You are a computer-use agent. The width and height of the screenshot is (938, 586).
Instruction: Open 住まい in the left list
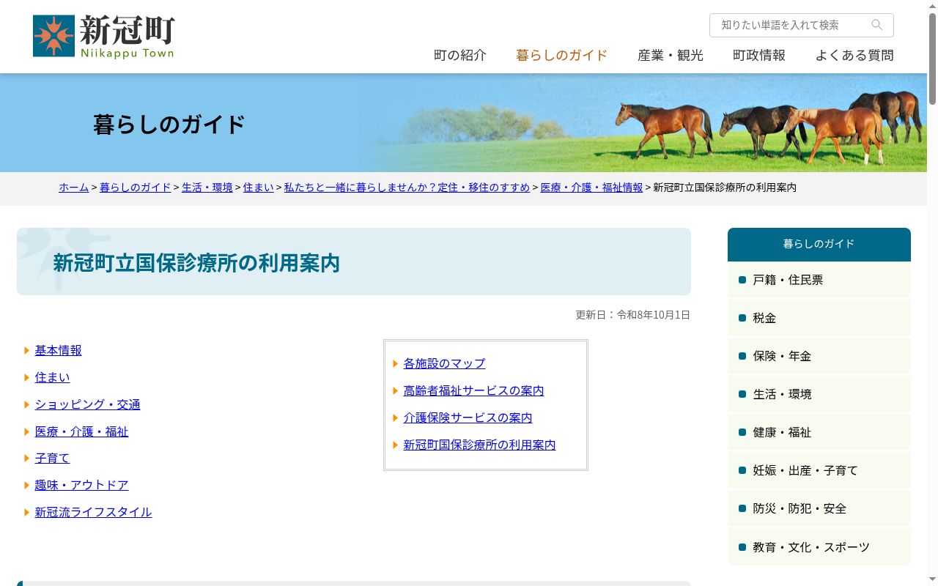(x=53, y=378)
